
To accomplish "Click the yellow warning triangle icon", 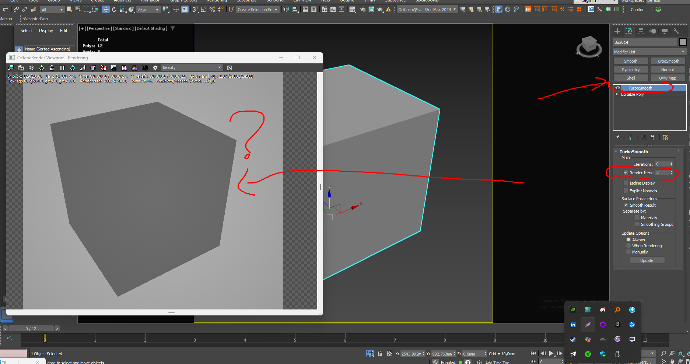I will [x=388, y=10].
